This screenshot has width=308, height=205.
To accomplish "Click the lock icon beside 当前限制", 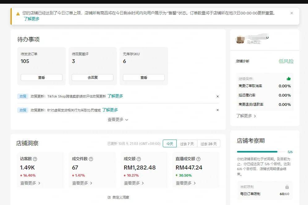I will pyautogui.click(x=287, y=187).
